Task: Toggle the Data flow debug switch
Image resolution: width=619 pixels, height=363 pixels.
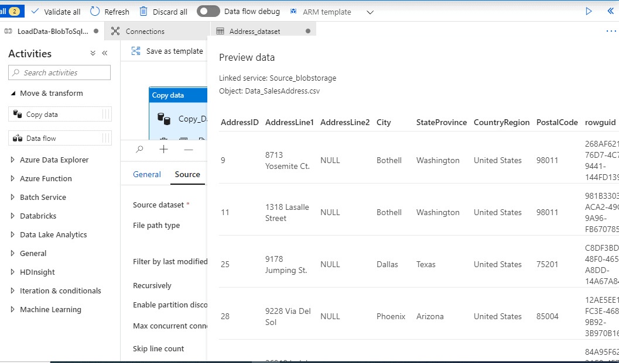Action: point(208,11)
